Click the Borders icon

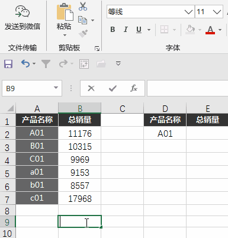pyautogui.click(x=164, y=30)
